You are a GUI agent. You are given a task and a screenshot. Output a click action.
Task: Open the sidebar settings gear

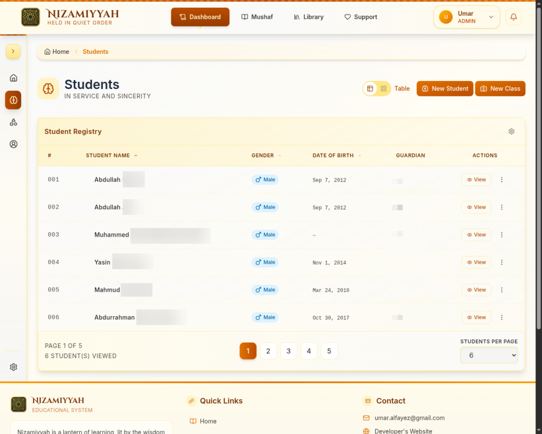point(14,367)
